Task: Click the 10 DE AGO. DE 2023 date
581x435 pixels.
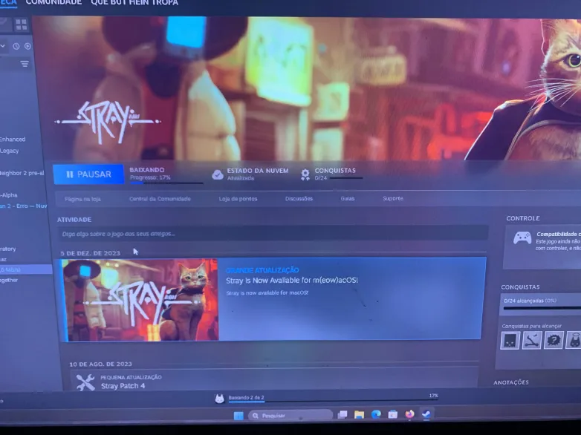Action: point(100,364)
